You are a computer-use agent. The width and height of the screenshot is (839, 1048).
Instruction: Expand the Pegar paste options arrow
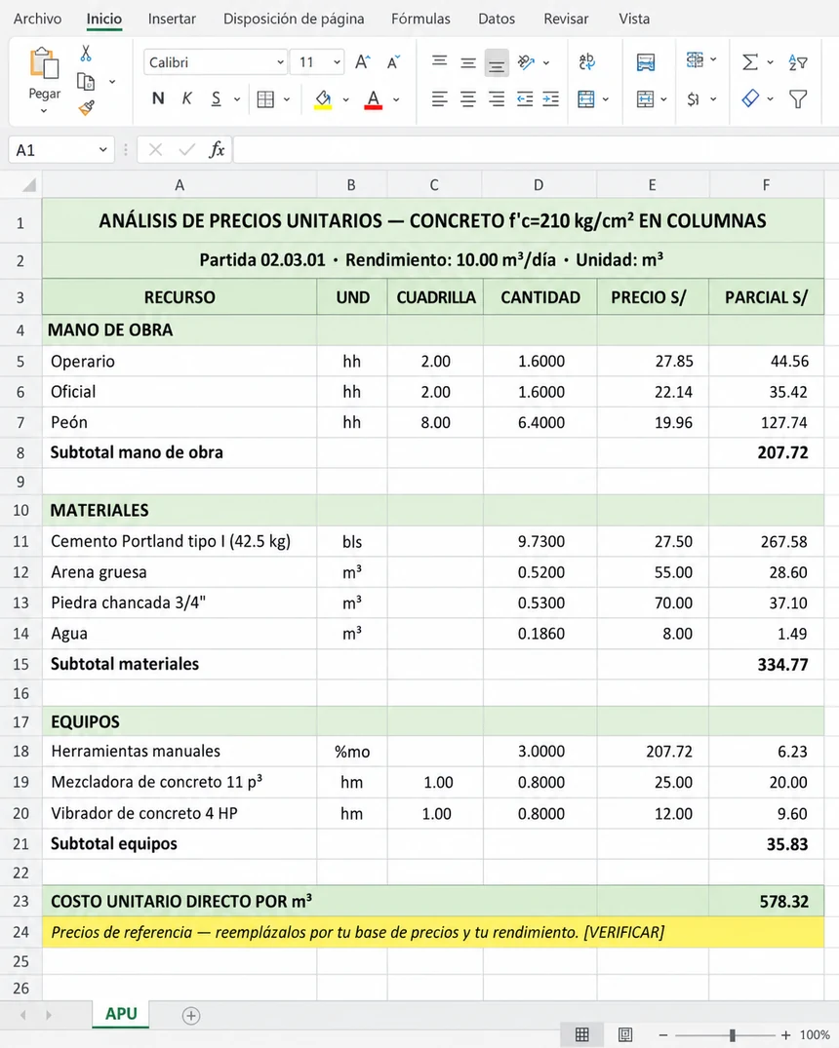(44, 110)
